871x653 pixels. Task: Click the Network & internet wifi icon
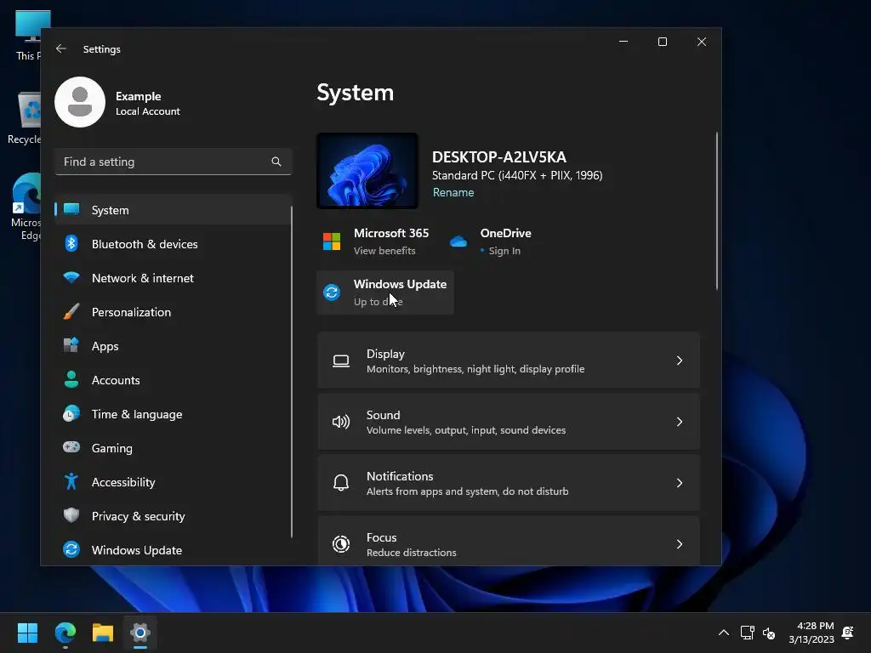tap(71, 278)
